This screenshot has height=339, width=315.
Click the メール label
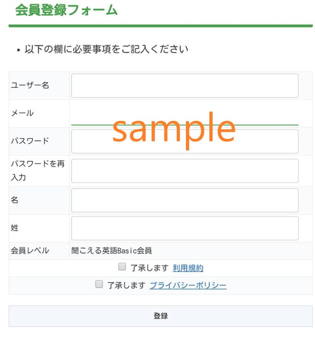(x=22, y=113)
